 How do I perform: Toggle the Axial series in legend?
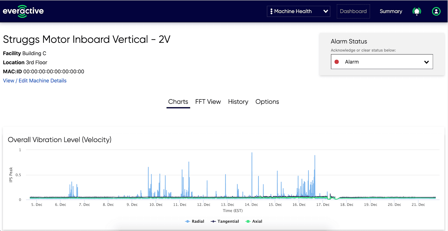[x=254, y=221]
